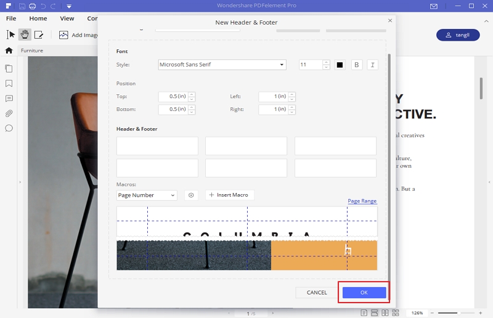Image resolution: width=493 pixels, height=318 pixels.
Task: Switch to two-page view icon
Action: point(385,313)
